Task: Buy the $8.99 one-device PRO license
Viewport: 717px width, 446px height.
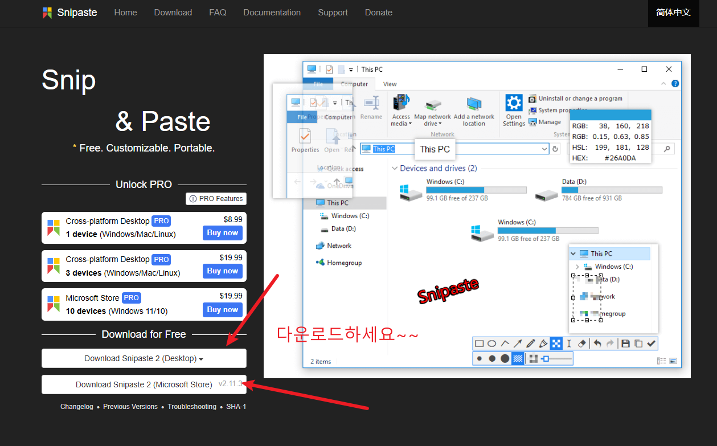Action: point(223,233)
